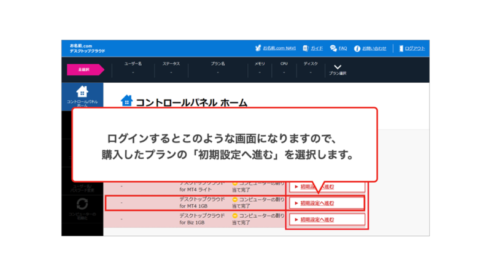
Task: Click the guide book icon
Action: coord(306,48)
